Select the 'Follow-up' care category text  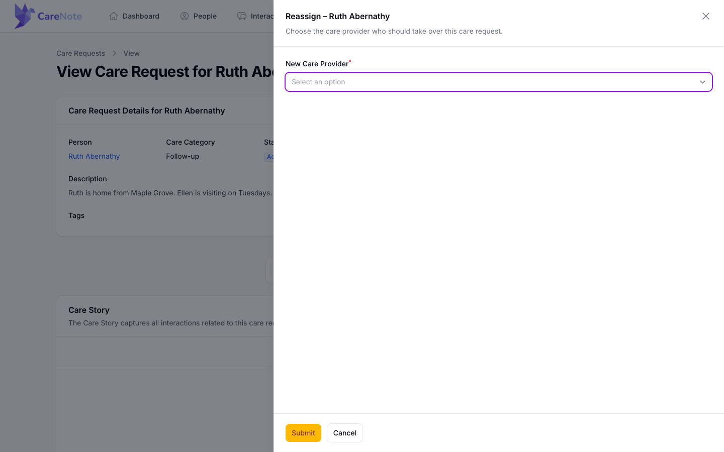(183, 156)
